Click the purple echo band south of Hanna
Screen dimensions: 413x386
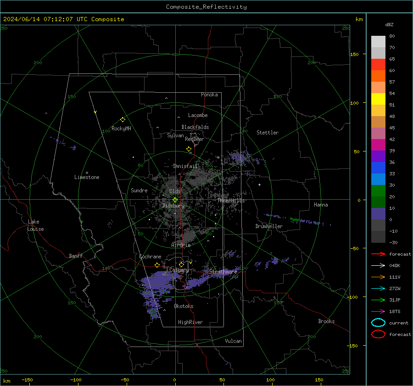click(298, 219)
